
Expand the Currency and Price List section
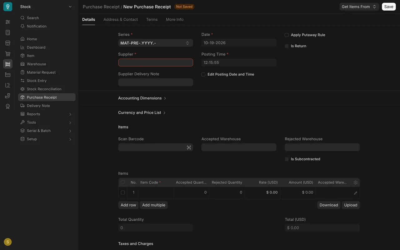click(x=142, y=112)
